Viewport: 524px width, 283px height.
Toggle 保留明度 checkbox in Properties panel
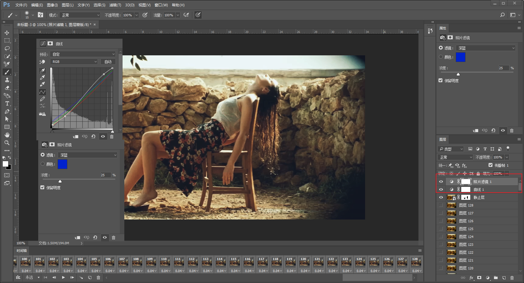tap(441, 80)
